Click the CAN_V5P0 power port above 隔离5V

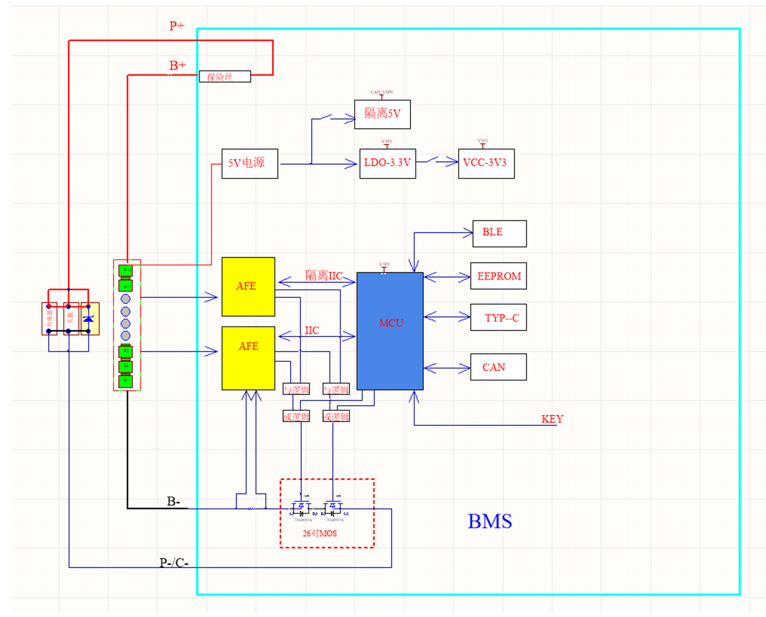pyautogui.click(x=381, y=94)
